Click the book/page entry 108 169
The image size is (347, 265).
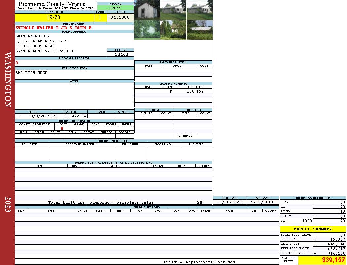tap(195, 91)
